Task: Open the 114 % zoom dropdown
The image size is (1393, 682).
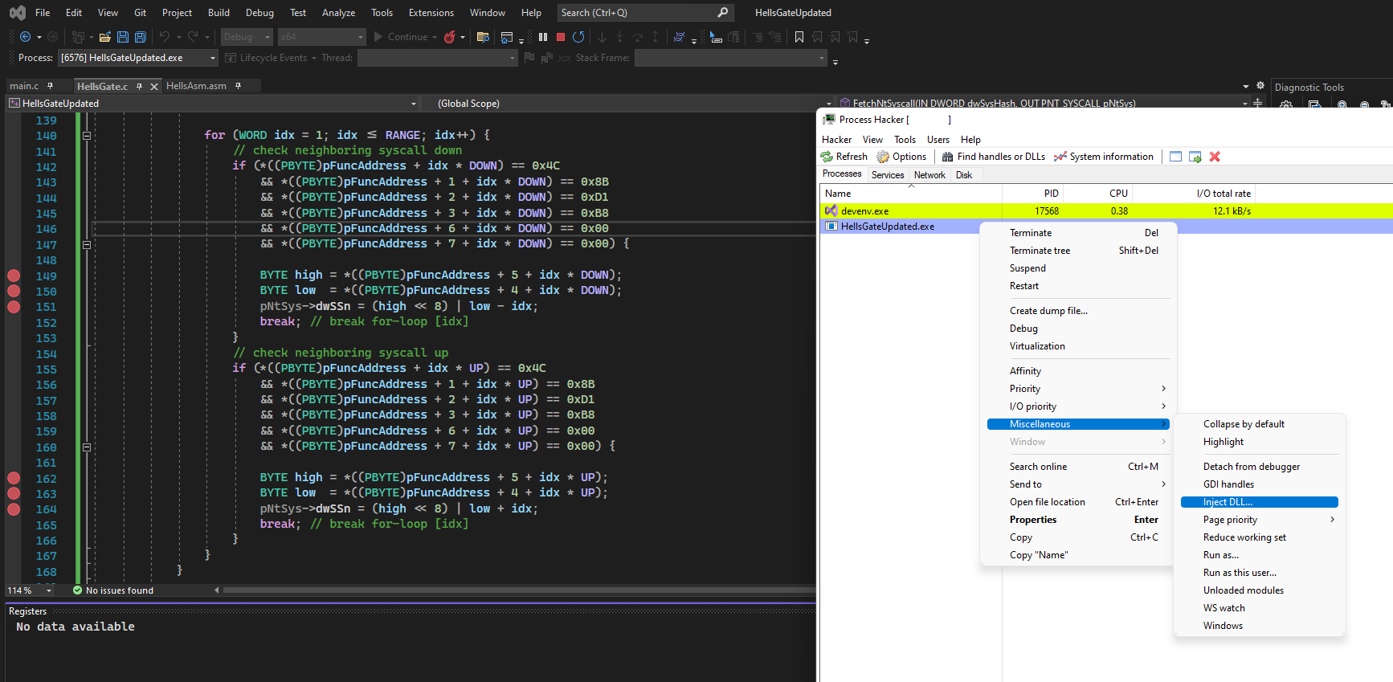Action: 30,590
